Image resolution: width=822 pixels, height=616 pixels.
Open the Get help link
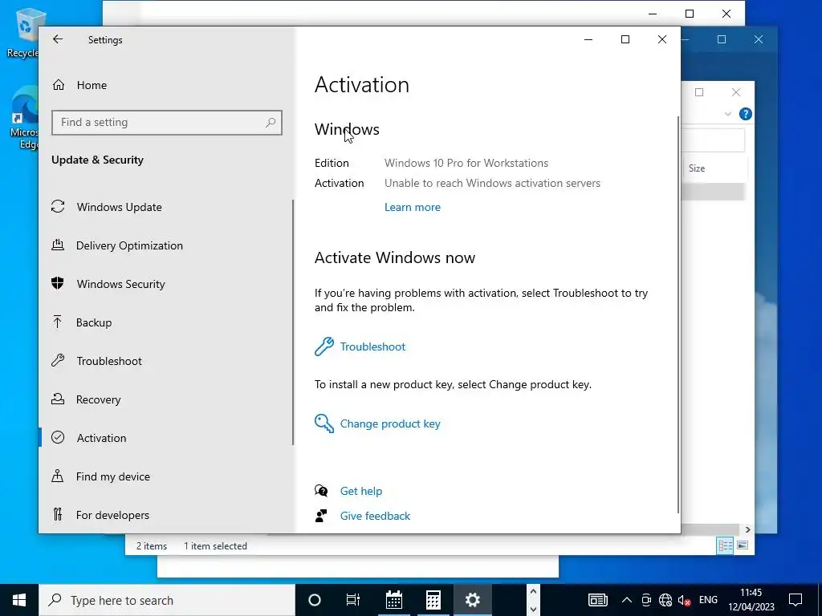click(x=361, y=491)
